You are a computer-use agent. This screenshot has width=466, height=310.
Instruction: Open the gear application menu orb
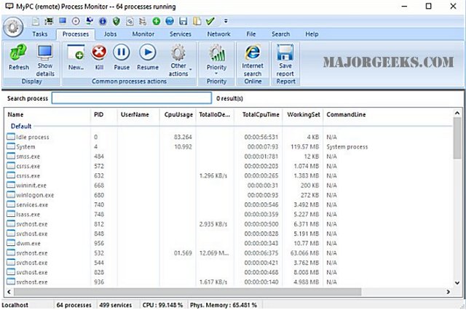pos(13,27)
